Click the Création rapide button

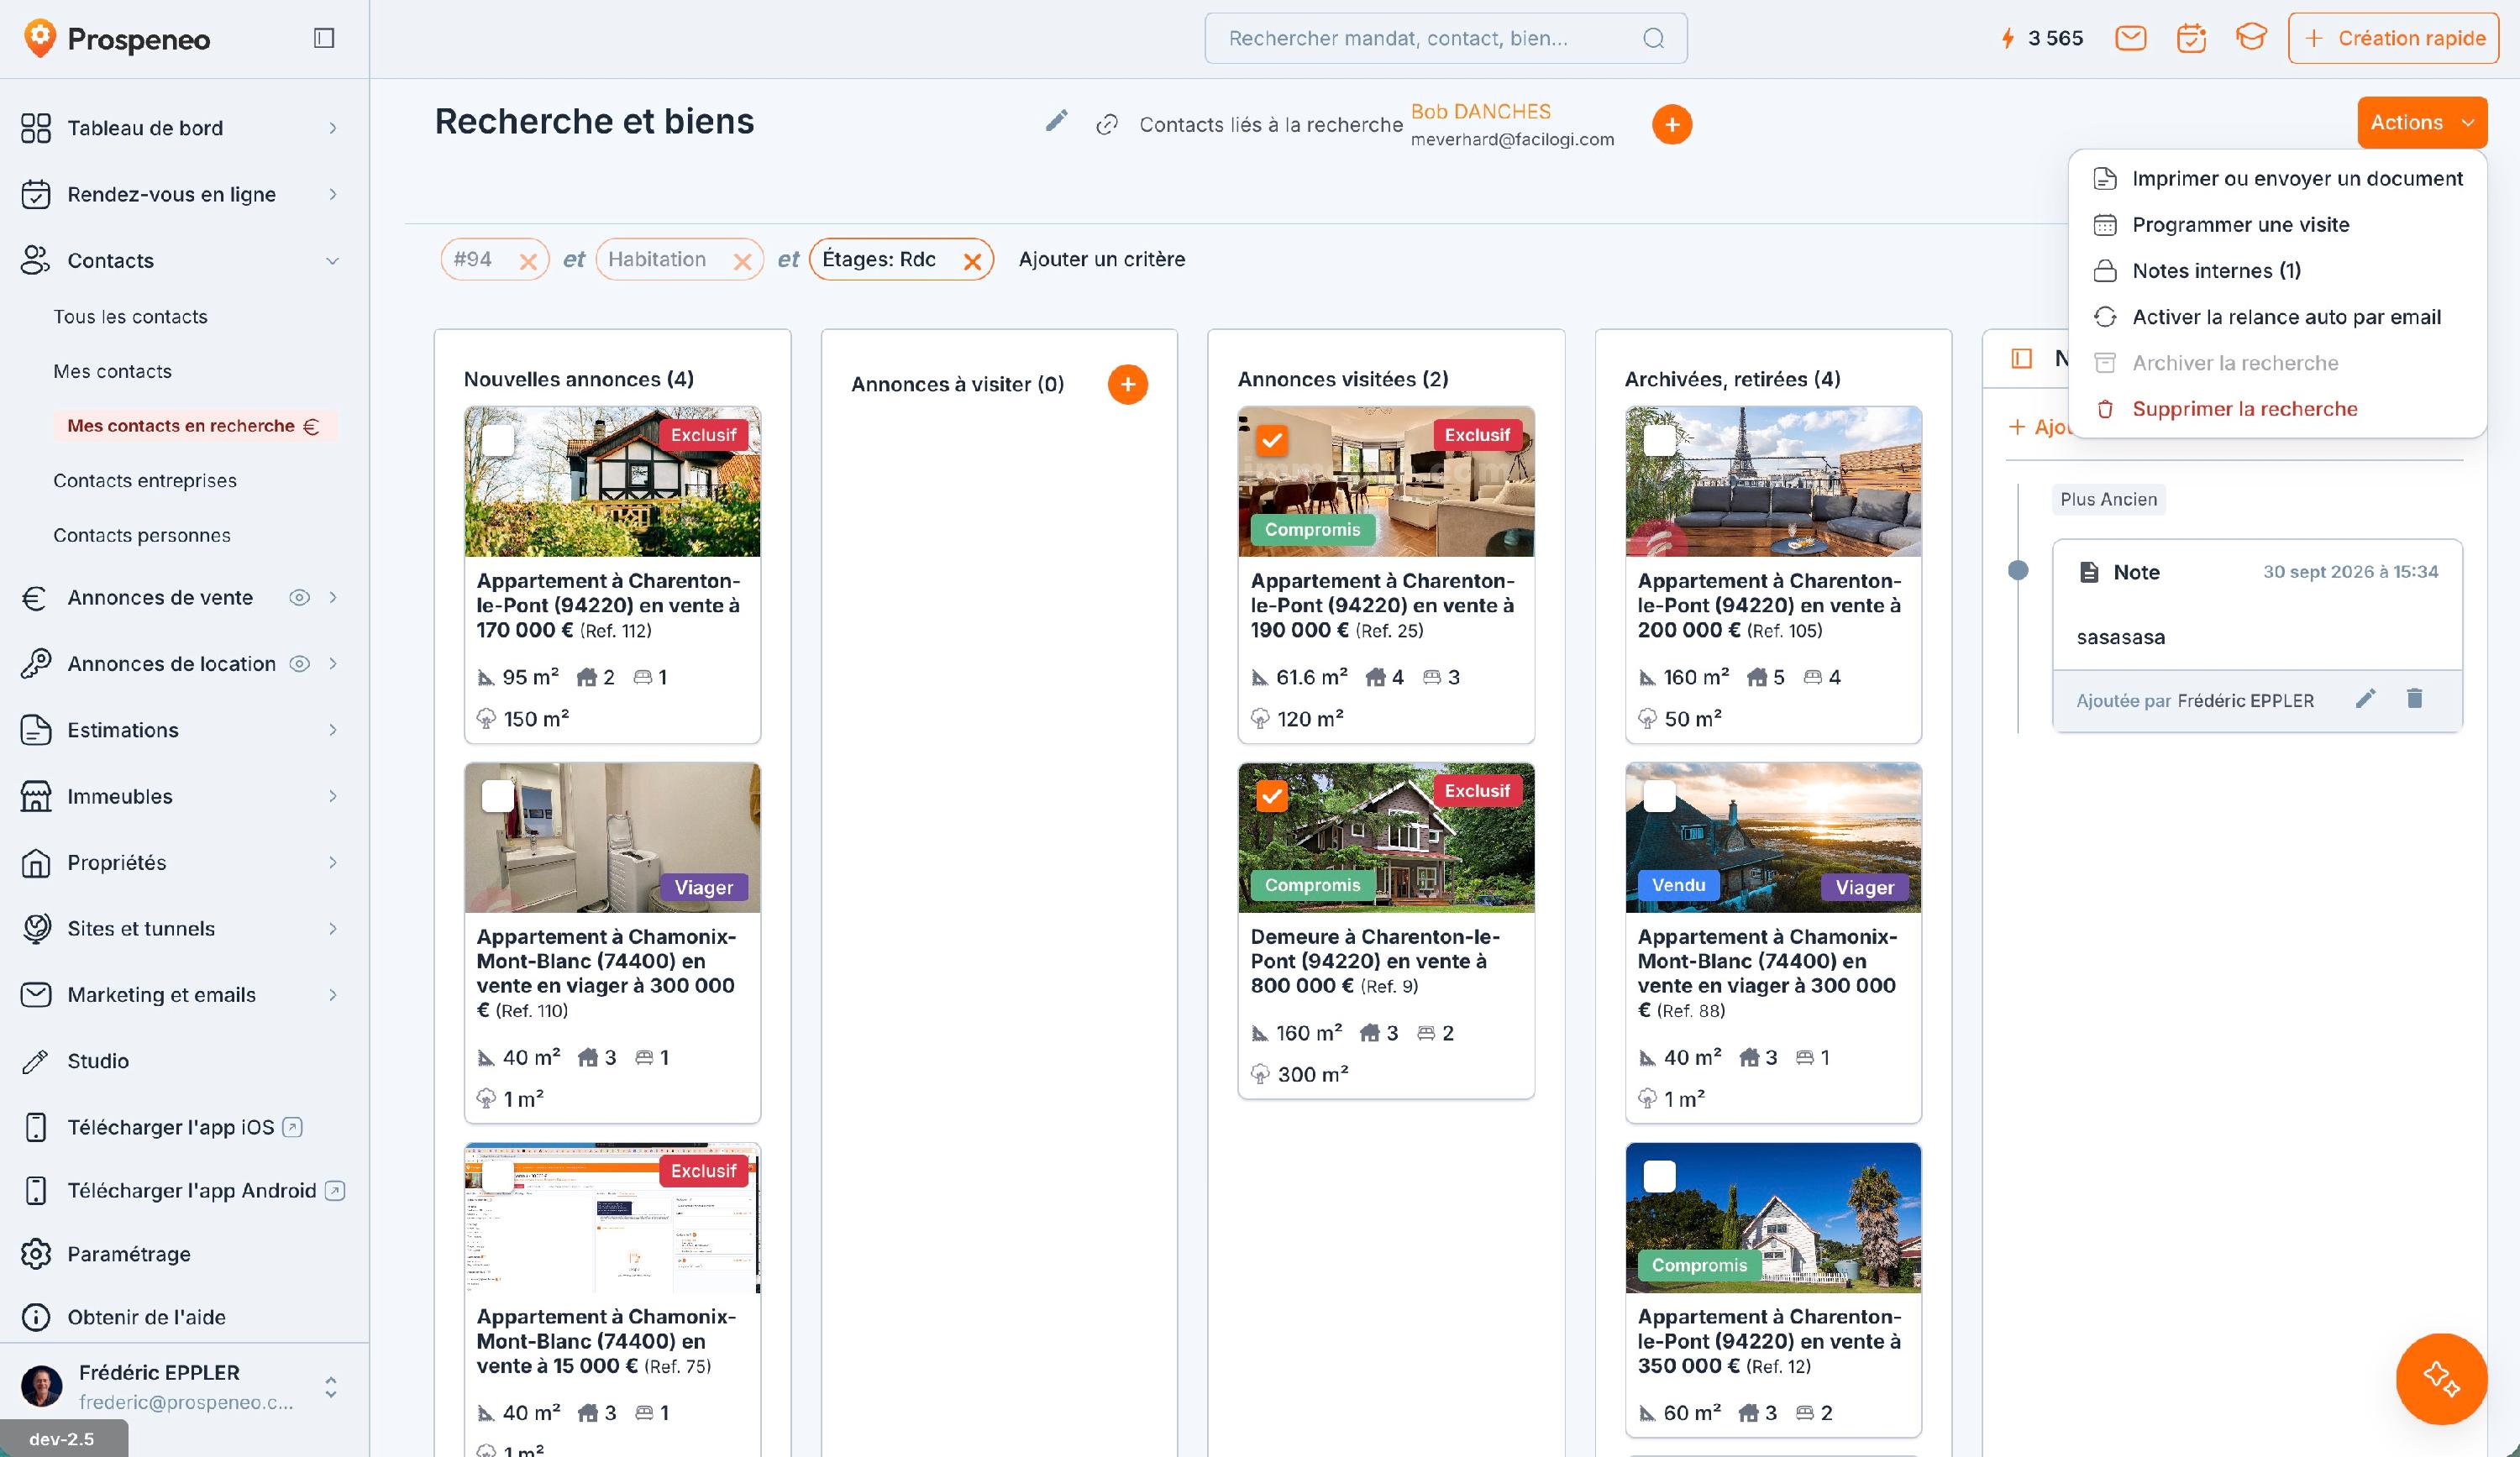tap(2394, 38)
